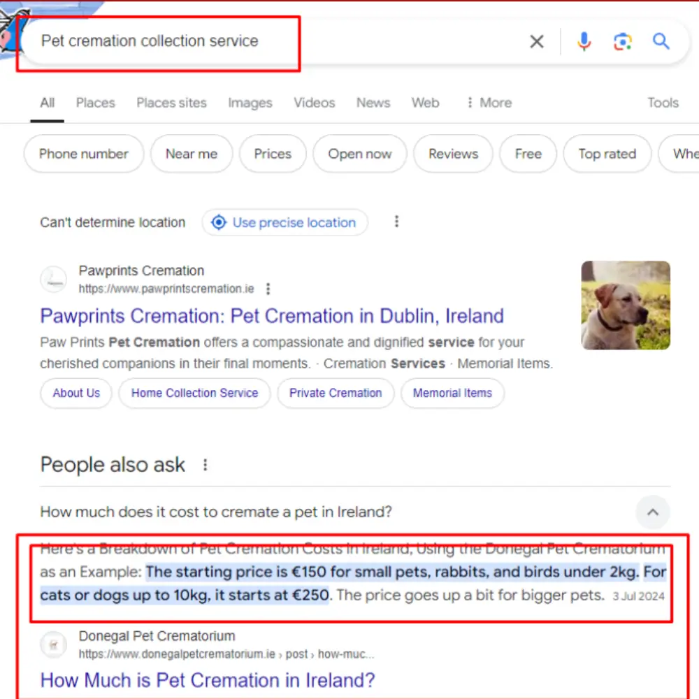Viewport: 699px width, 699px height.
Task: Apply the Top rated filter chip
Action: pyautogui.click(x=607, y=154)
